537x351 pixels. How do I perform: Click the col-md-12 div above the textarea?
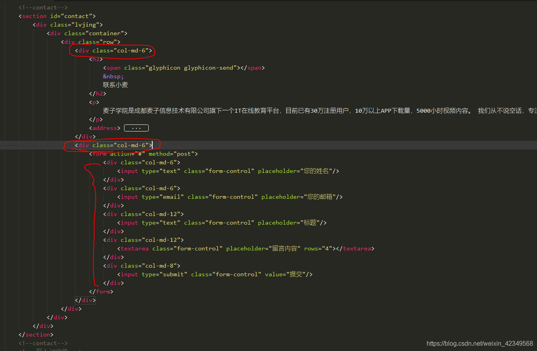click(x=143, y=240)
